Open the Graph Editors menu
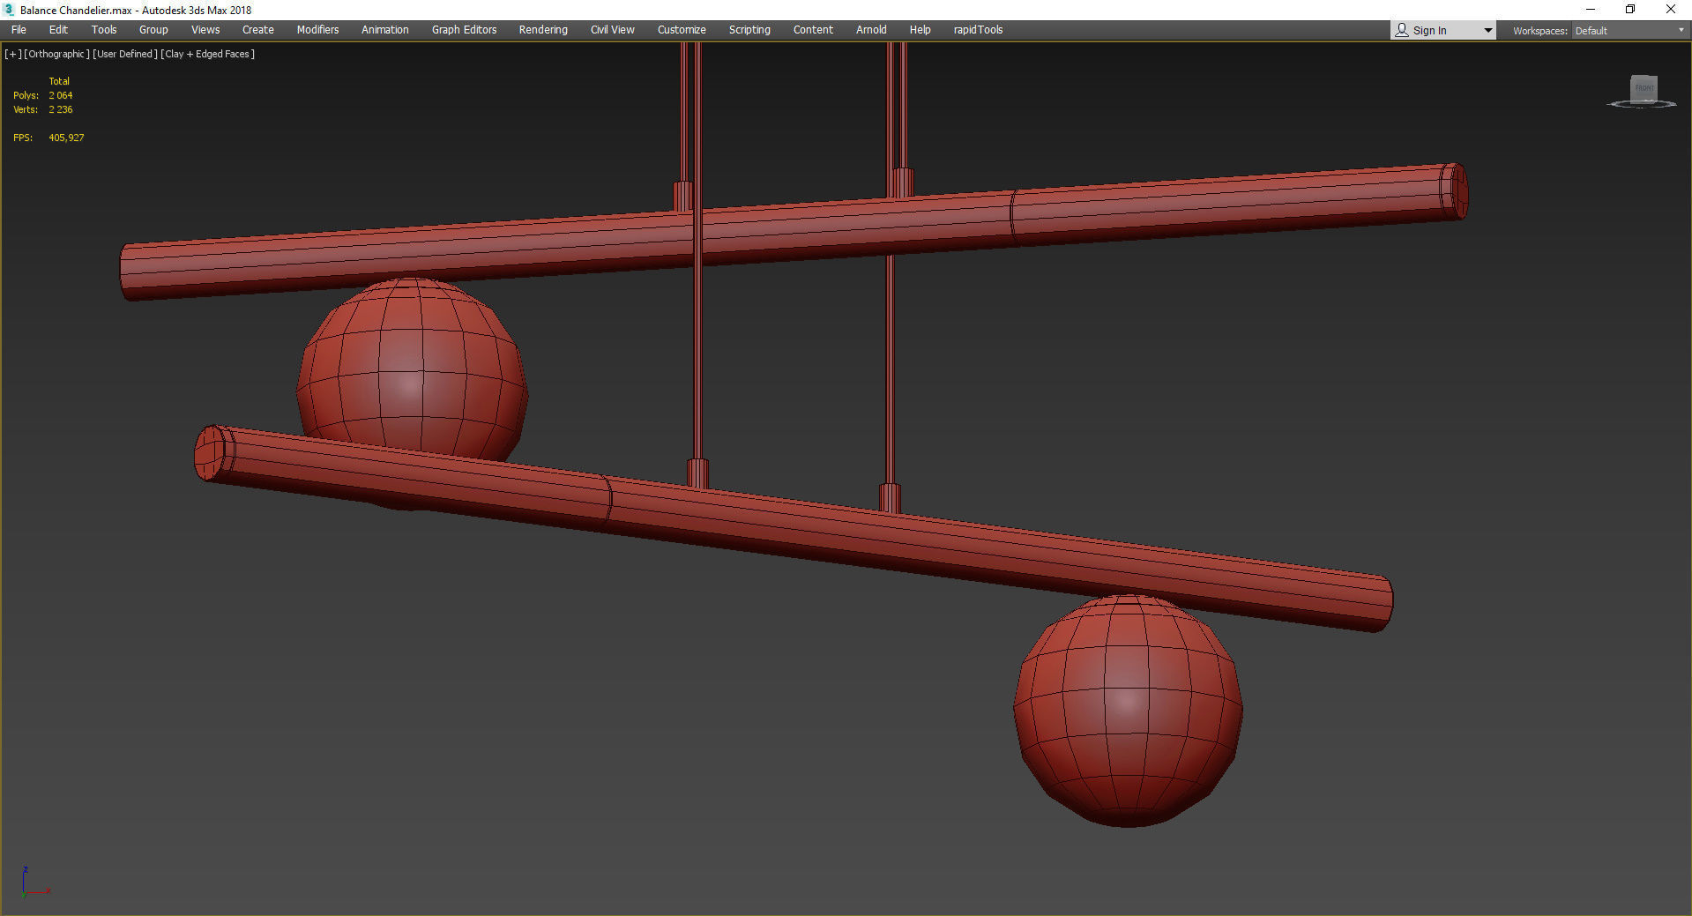This screenshot has height=916, width=1692. coord(464,30)
